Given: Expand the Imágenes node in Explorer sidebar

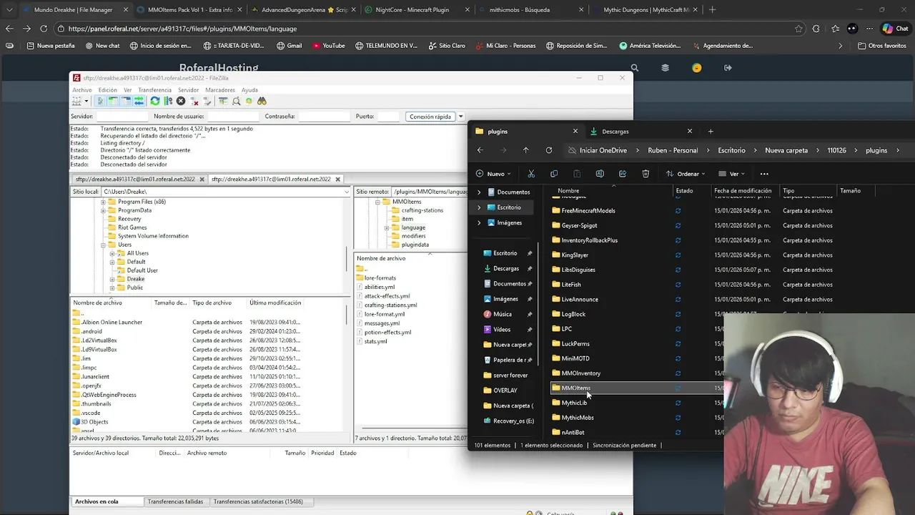Looking at the screenshot, I should [479, 222].
